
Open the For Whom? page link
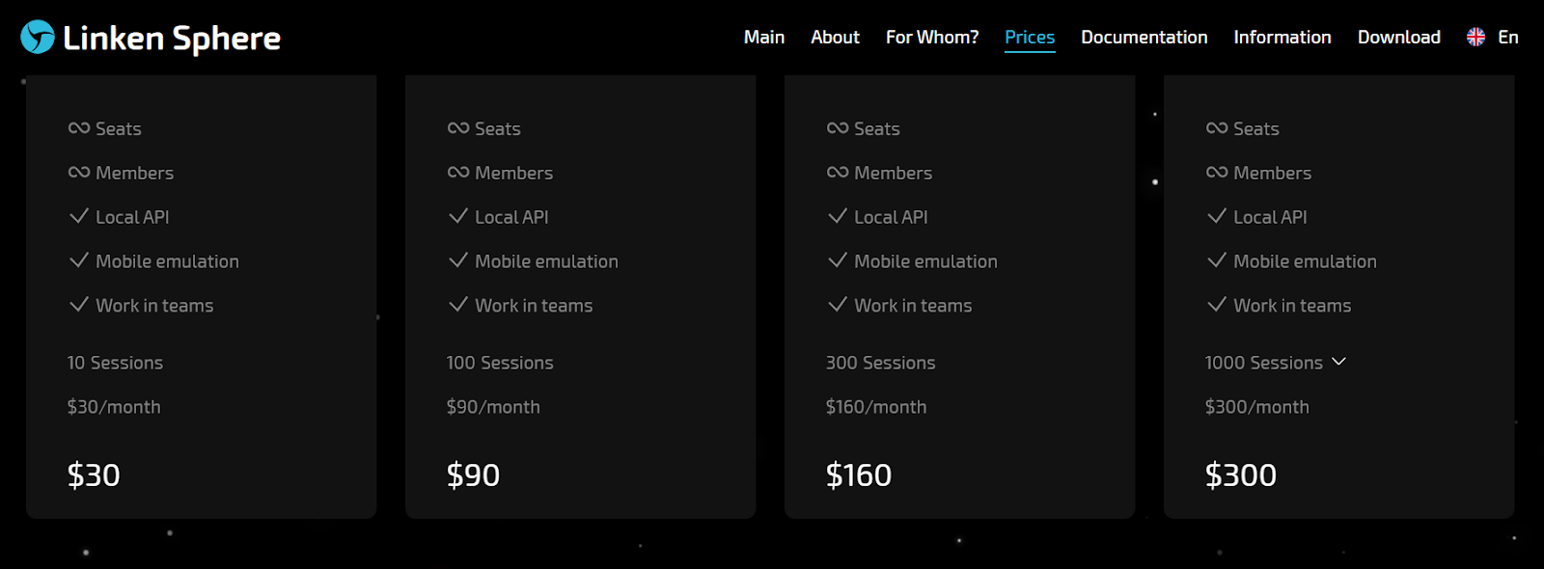tap(932, 37)
